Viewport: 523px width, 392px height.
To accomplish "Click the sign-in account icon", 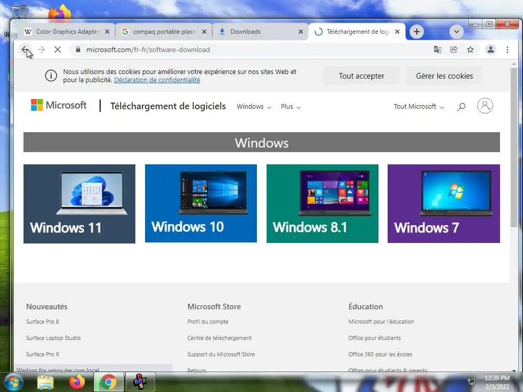I will coord(485,106).
